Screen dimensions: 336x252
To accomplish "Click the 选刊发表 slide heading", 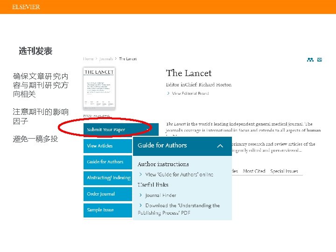I will (x=35, y=51).
